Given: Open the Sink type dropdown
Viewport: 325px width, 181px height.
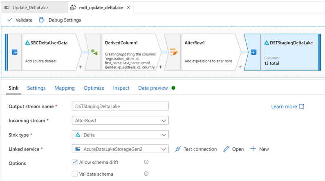Looking at the screenshot, I should click(x=164, y=135).
